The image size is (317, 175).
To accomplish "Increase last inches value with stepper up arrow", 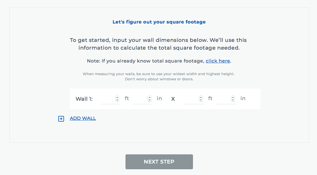I will point(233,97).
